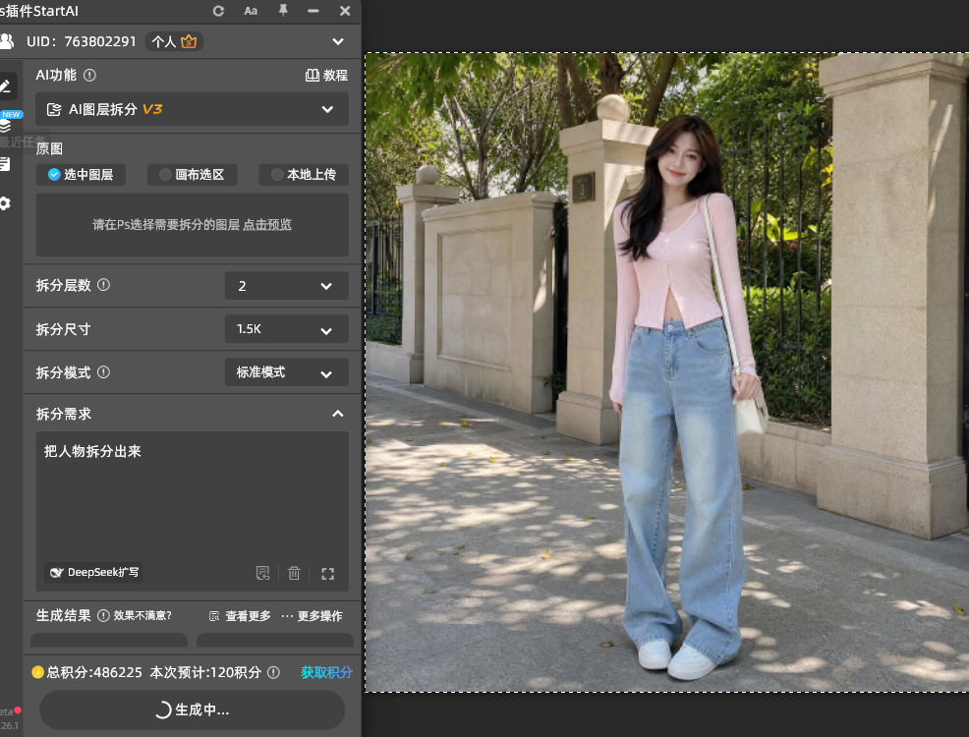Select the 本地上传 radio option
Image resolution: width=969 pixels, height=737 pixels.
pos(304,175)
